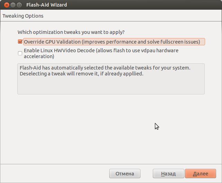Maximize the Flash-Aid Wizard window
The image size is (222, 183).
[x=19, y=5]
